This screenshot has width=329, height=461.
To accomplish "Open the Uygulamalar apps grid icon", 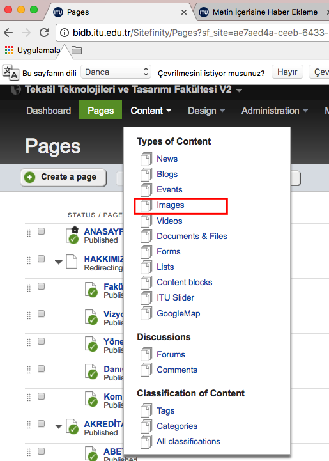I will point(10,51).
